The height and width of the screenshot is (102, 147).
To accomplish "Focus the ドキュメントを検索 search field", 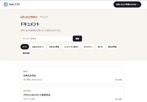I will click(46, 39).
